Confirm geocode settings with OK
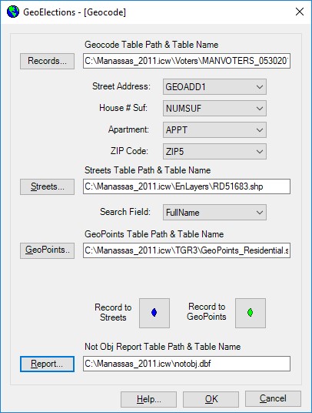Screen dimensions: 312x413 click(x=211, y=399)
